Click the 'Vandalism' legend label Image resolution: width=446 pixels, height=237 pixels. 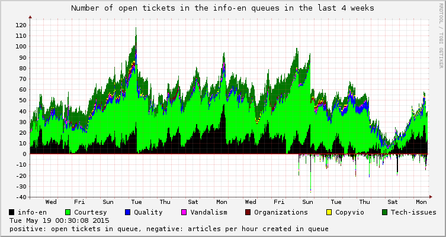click(208, 212)
